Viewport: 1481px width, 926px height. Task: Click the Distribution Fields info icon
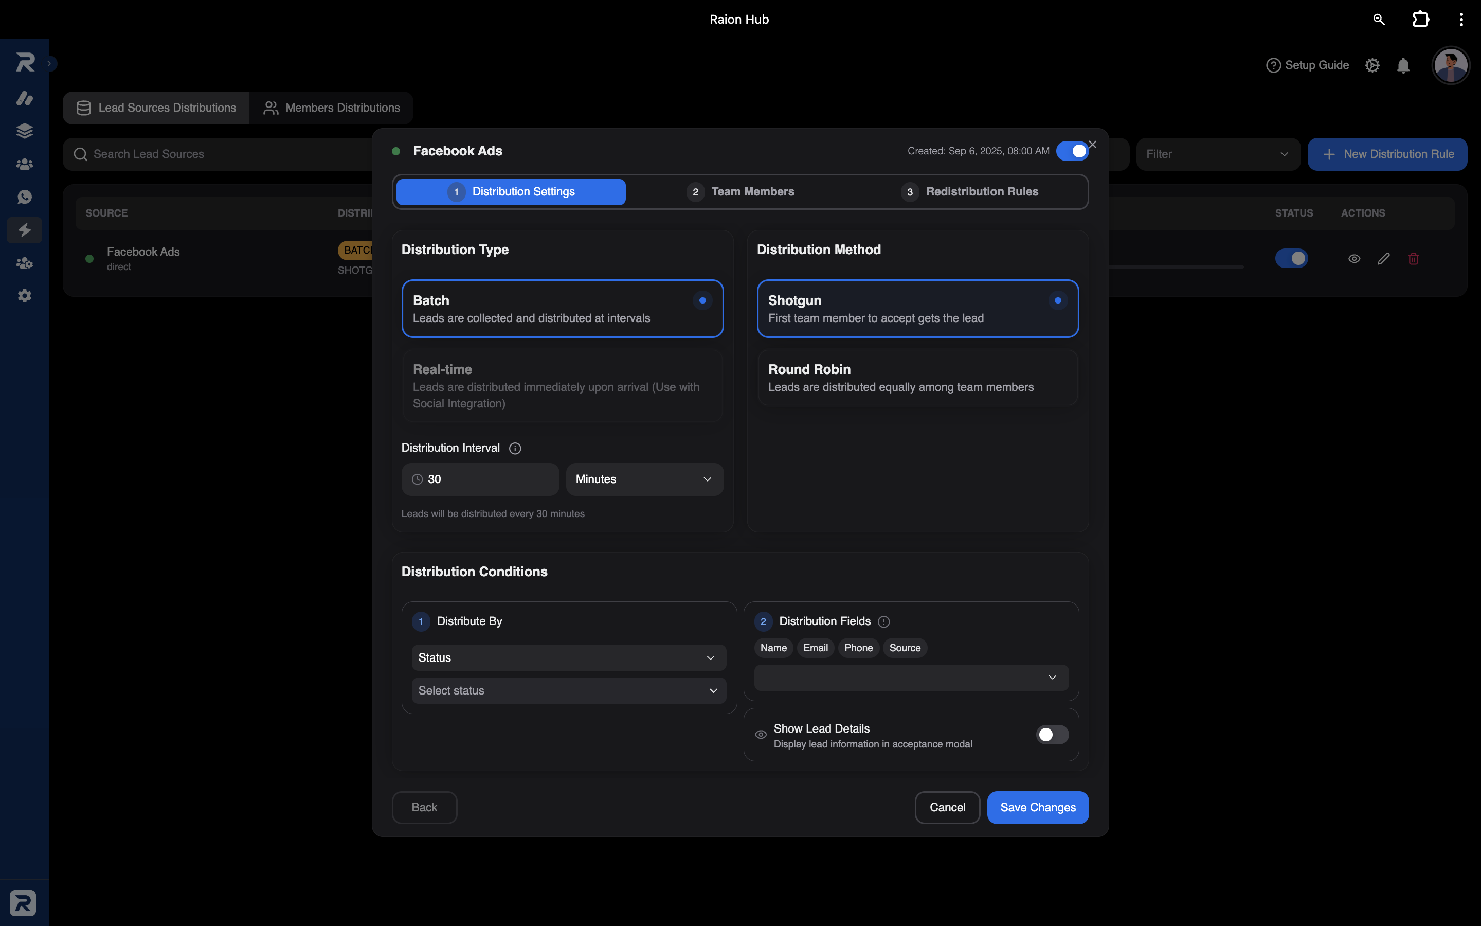click(x=883, y=621)
